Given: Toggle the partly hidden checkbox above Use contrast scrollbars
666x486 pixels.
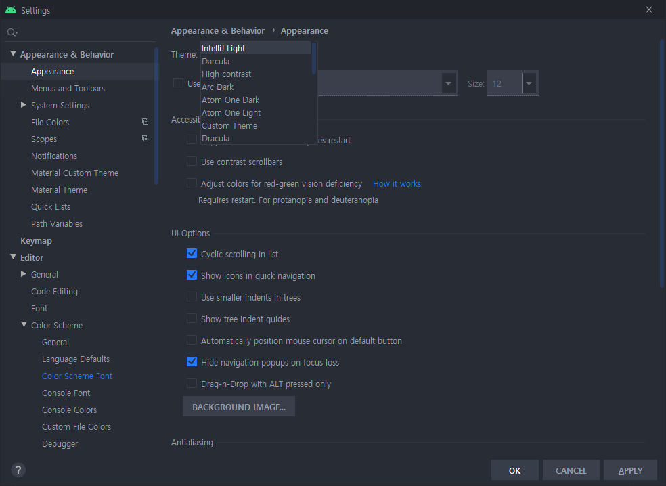Looking at the screenshot, I should (192, 139).
